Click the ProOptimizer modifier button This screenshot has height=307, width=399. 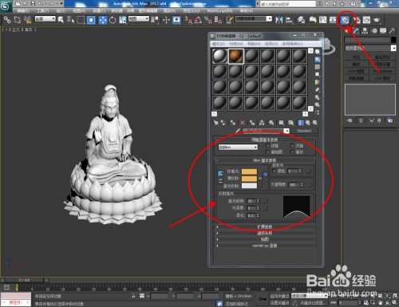(x=382, y=71)
